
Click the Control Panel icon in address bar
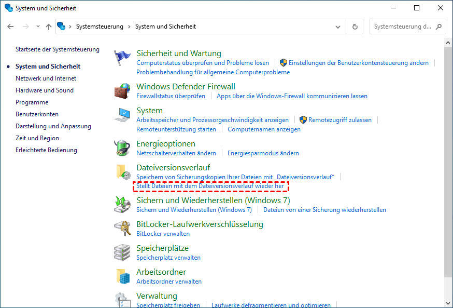[x=61, y=26]
